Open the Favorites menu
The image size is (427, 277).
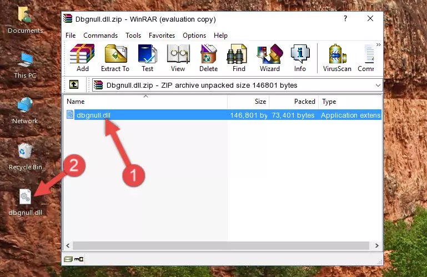[162, 36]
